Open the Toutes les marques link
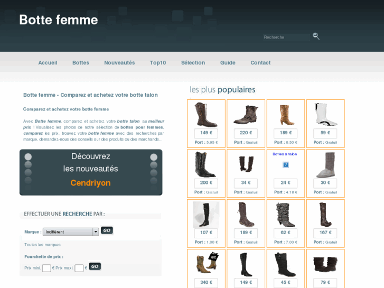The width and height of the screenshot is (384, 288). (x=42, y=245)
